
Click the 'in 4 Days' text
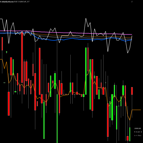[138, 135]
